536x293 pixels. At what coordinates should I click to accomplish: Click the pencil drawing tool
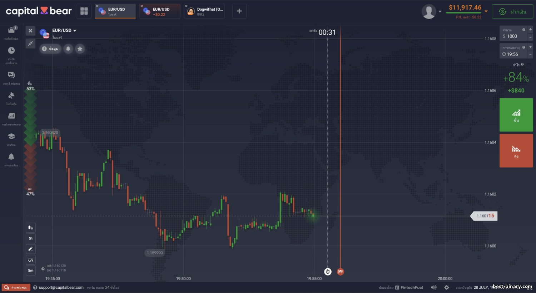tap(31, 249)
